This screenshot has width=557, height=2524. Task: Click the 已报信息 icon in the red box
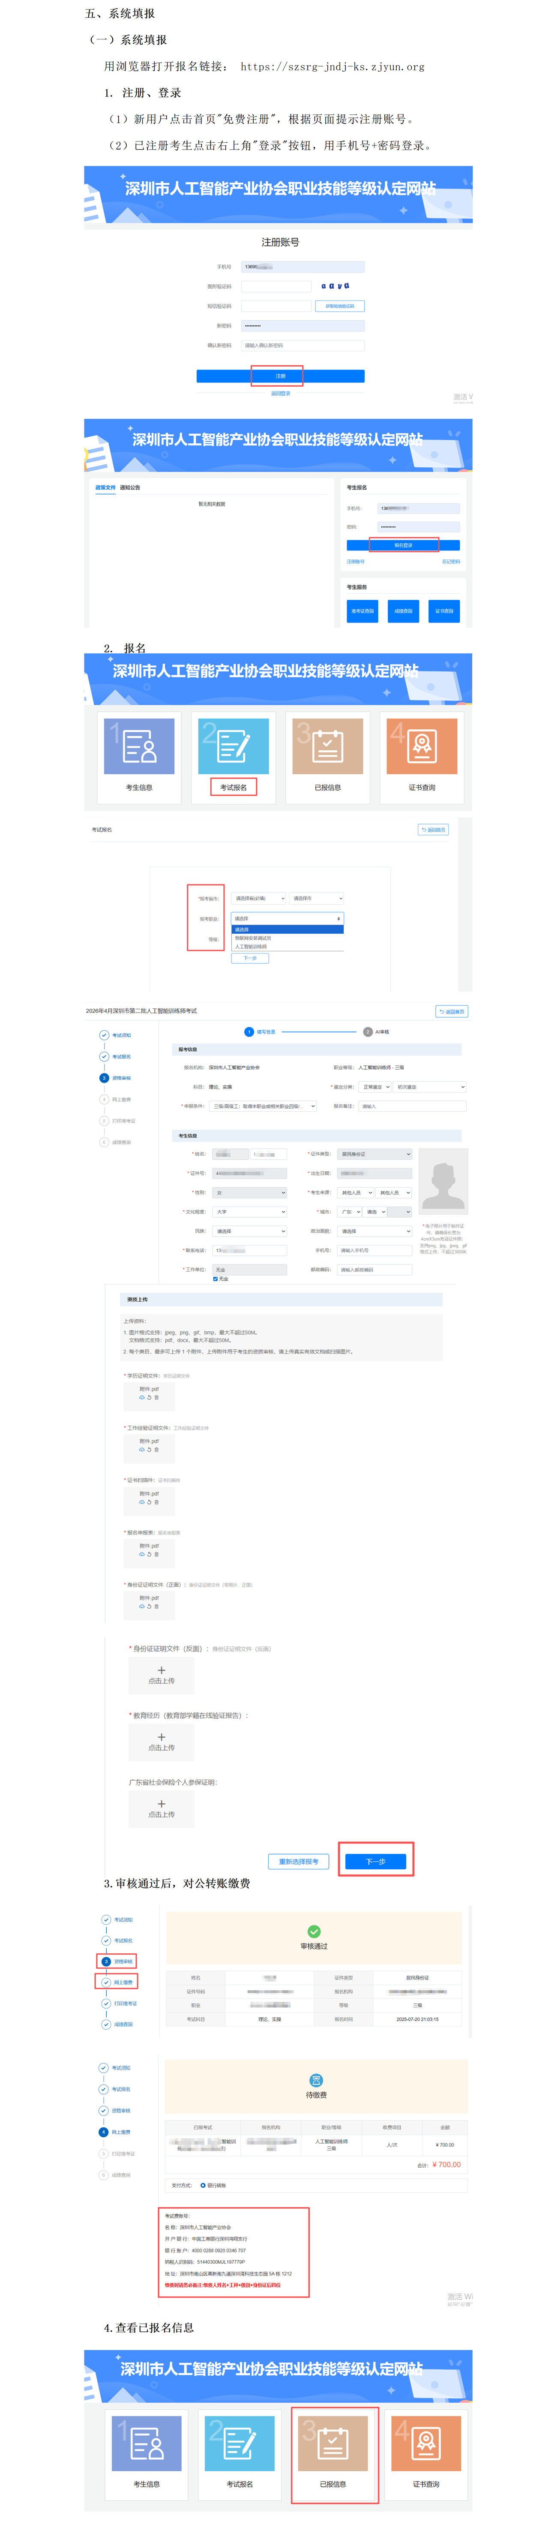(333, 2443)
